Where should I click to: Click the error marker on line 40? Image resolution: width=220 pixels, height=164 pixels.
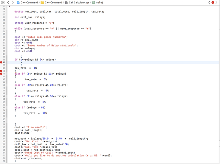pyautogui.click(x=1, y=71)
